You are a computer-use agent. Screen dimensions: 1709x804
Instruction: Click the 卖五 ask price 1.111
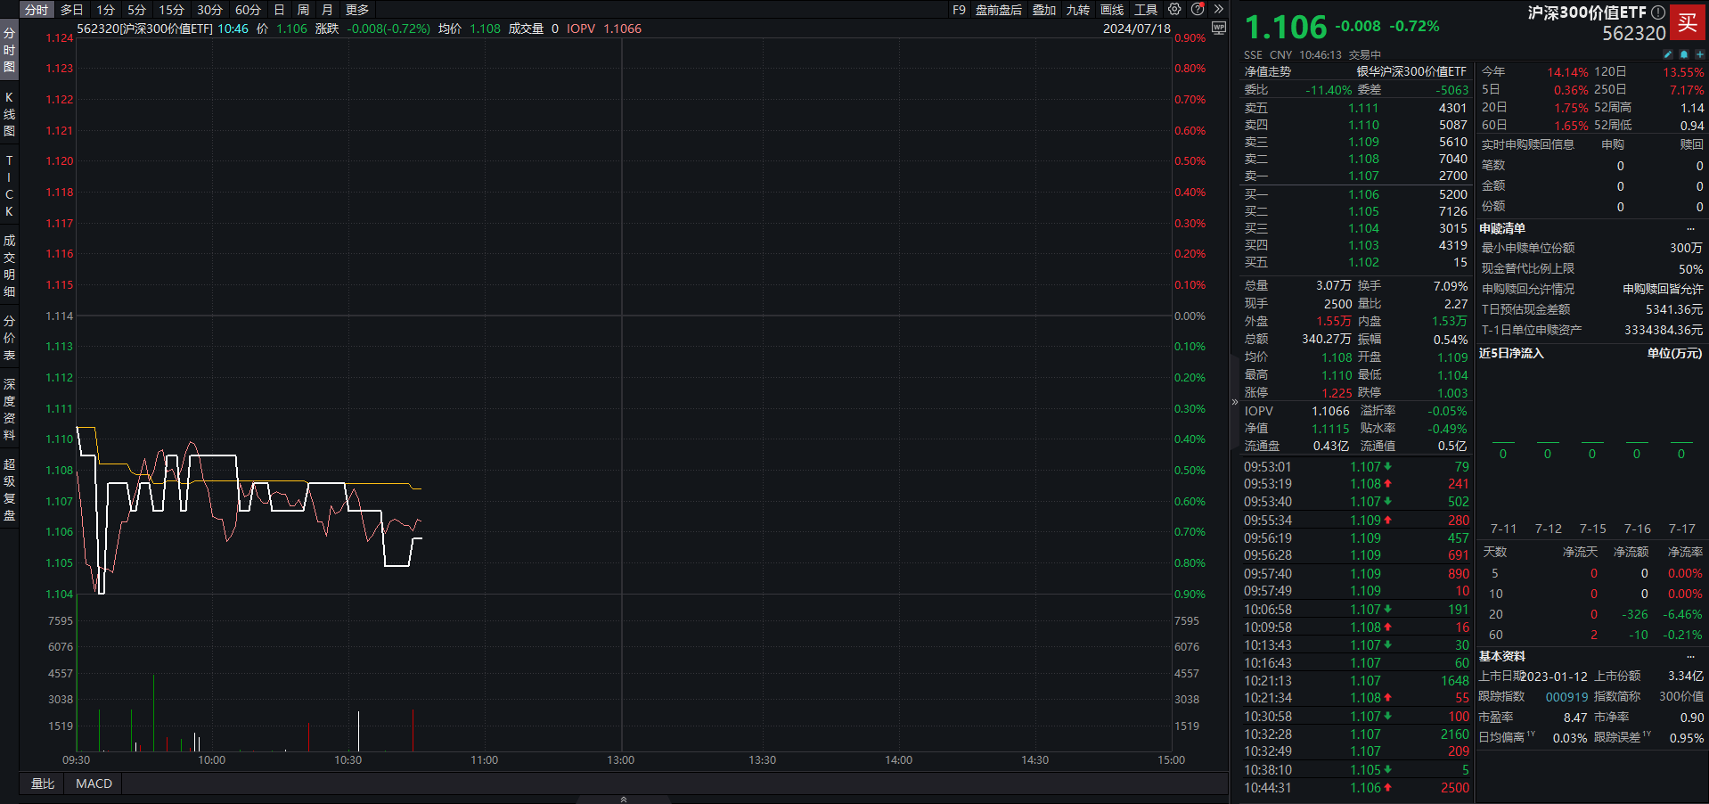(1363, 108)
